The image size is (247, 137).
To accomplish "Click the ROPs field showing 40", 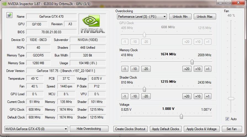I will (x=38, y=48).
